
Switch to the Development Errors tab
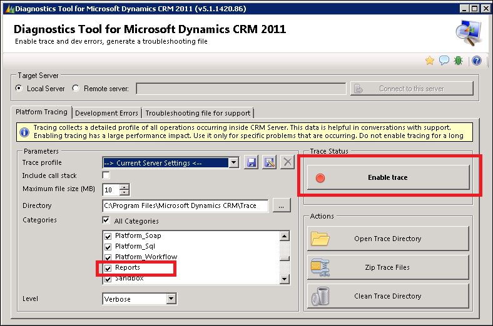106,113
